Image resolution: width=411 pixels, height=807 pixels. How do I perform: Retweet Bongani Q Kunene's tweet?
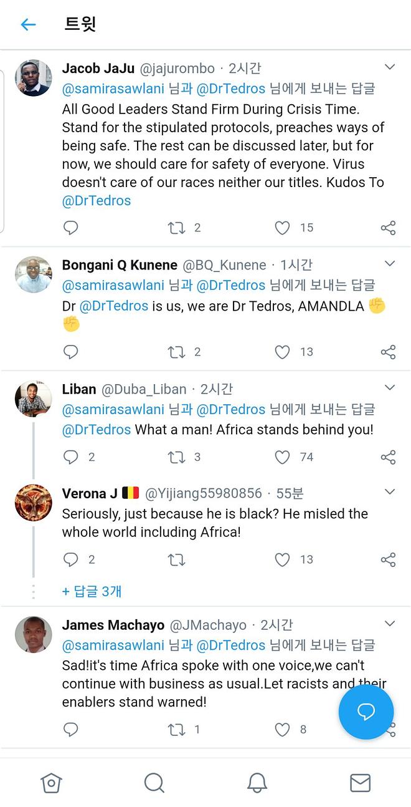tap(177, 352)
